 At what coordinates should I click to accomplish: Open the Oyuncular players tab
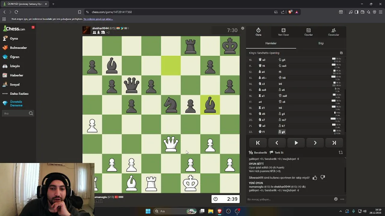click(334, 32)
